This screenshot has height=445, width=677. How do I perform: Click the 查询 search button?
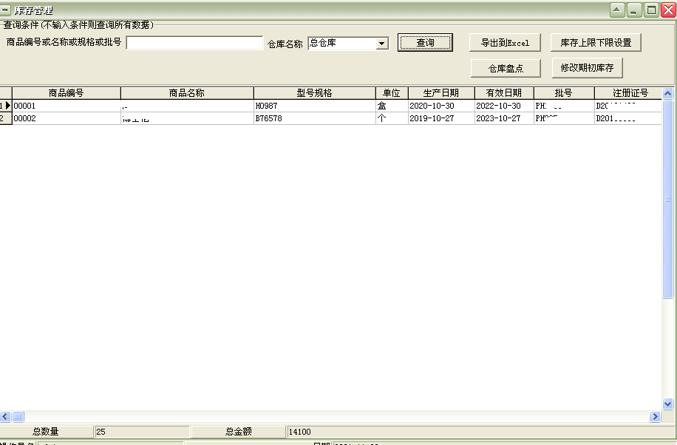click(x=425, y=42)
